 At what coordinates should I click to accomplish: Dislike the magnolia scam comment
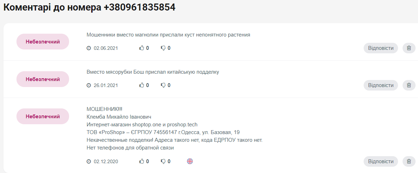click(163, 48)
